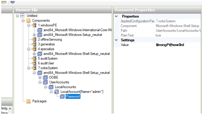This screenshot has width=203, height=117.
Task: Click the Value field containing $trongP@ssw0rd
Action: pyautogui.click(x=178, y=45)
